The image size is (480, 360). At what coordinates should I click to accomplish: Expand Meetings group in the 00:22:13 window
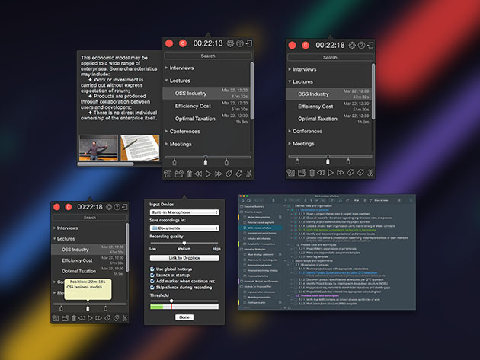pos(167,144)
